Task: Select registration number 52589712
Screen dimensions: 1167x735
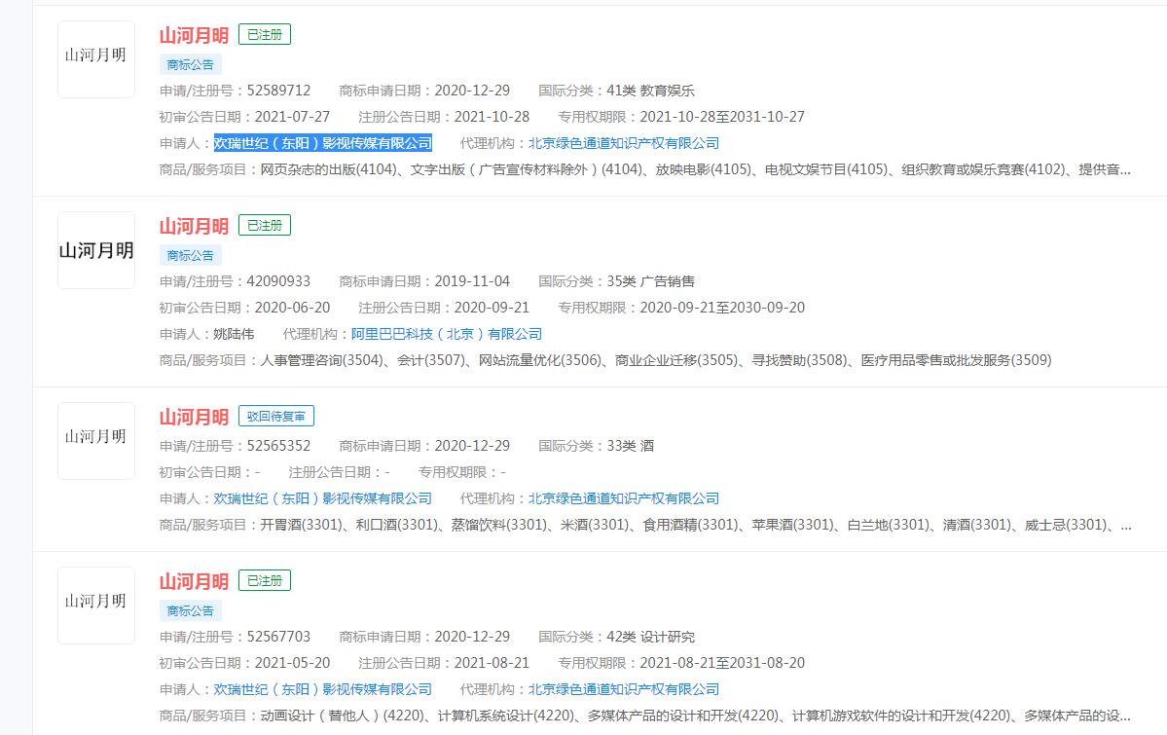Action: pos(278,91)
